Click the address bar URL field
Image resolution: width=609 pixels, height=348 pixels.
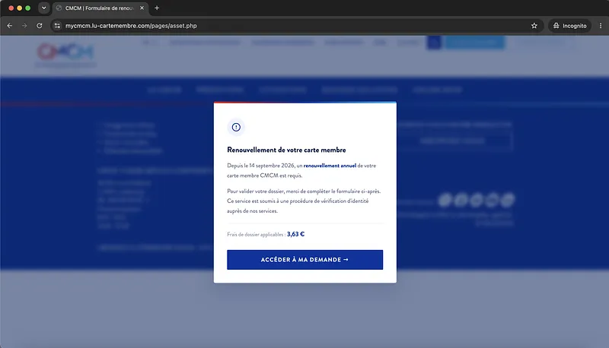(295, 26)
